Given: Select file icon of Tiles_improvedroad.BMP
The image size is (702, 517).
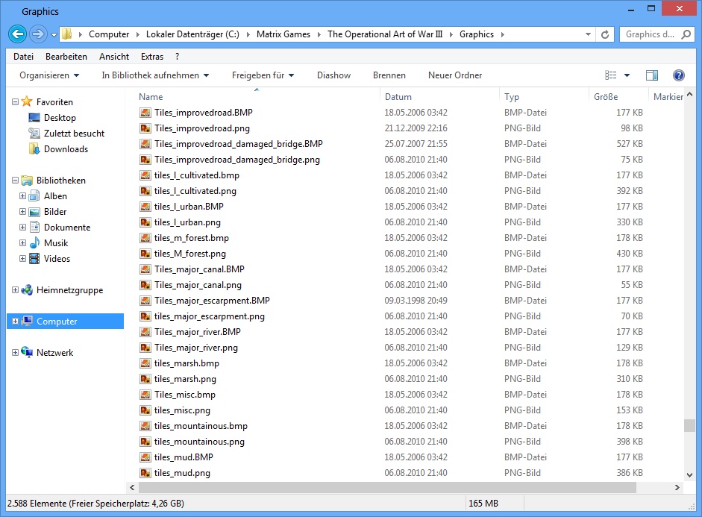Looking at the screenshot, I should pos(145,113).
